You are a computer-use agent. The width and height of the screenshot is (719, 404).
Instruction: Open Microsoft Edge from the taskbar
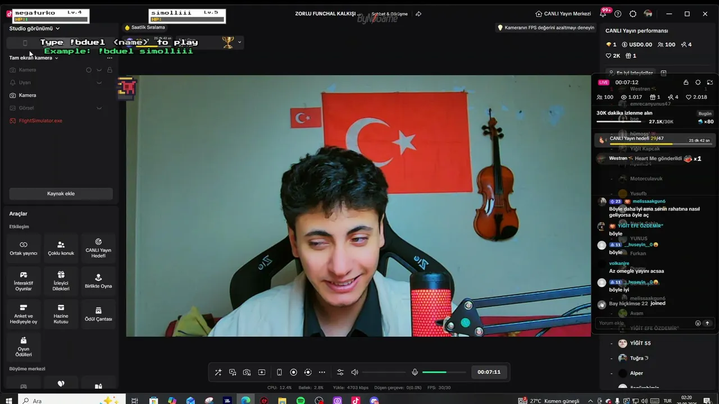coord(245,401)
